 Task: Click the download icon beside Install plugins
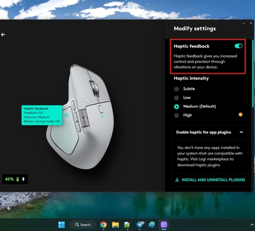[x=177, y=180]
